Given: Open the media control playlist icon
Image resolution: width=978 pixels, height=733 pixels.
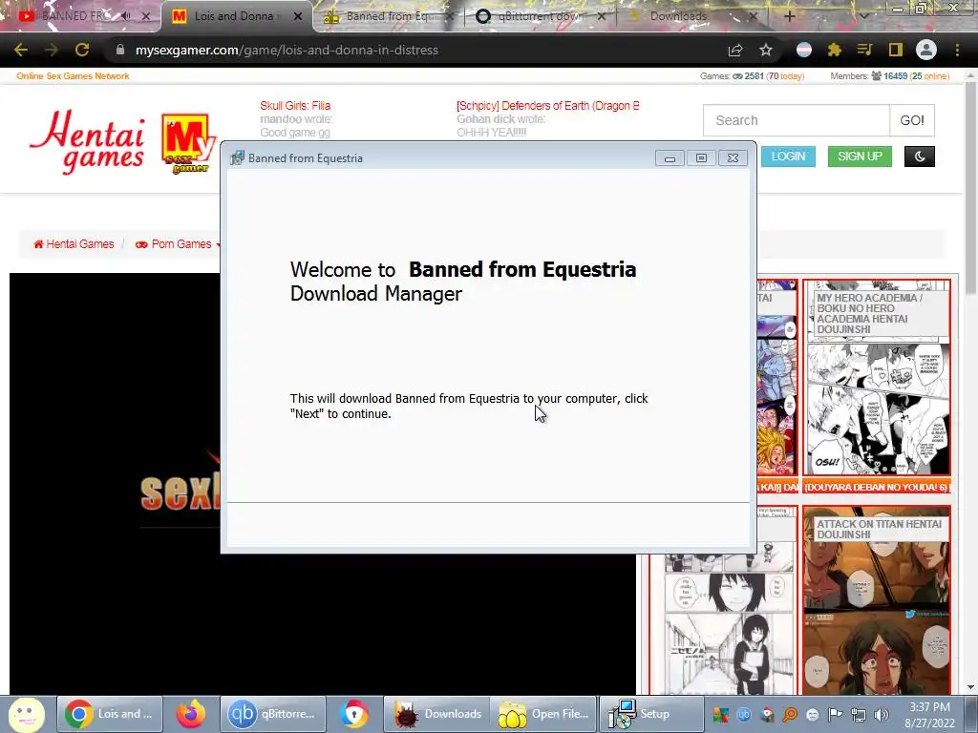Looking at the screenshot, I should click(x=864, y=50).
